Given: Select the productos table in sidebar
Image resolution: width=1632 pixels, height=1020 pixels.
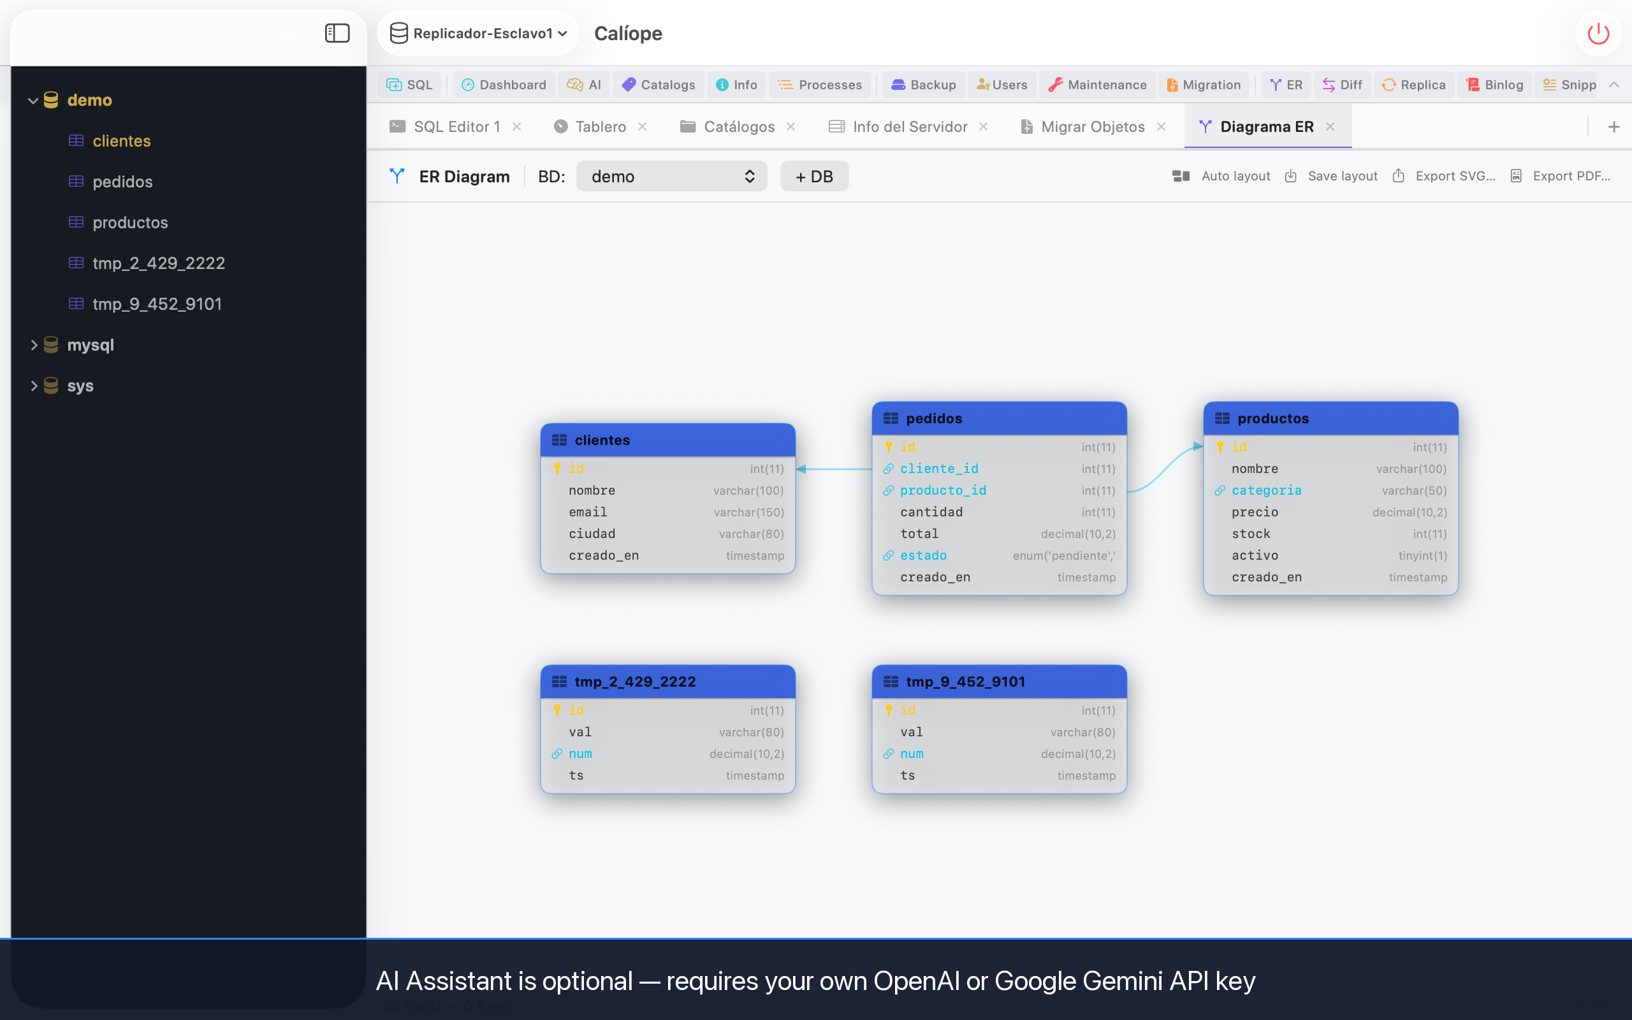Looking at the screenshot, I should [129, 222].
